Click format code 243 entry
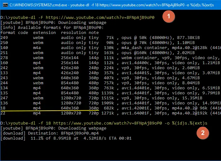221x161 pixels. [x=4, y=78]
